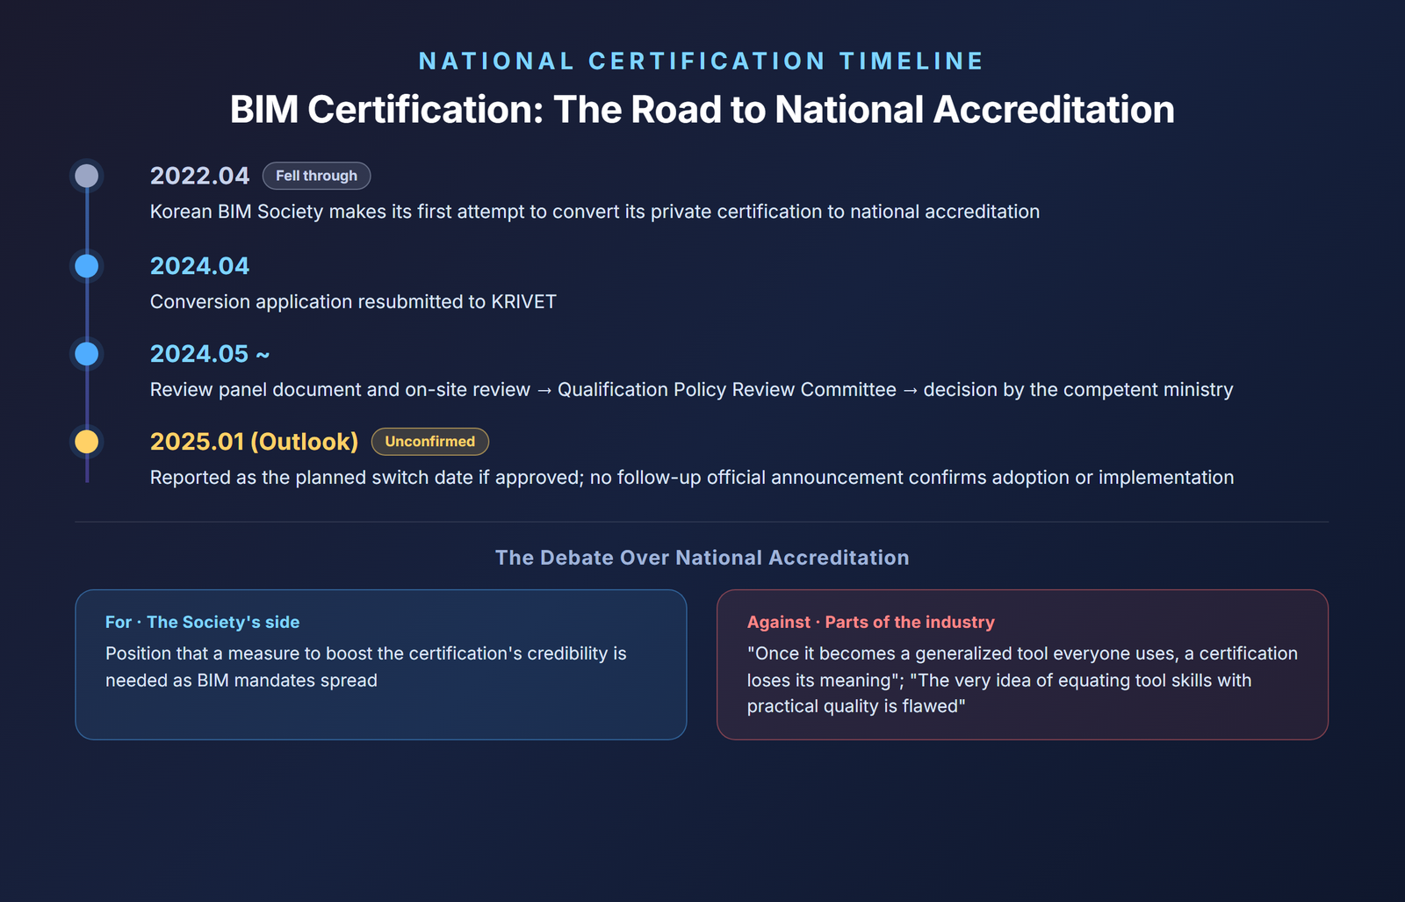Click the 'For · The Society's side' label
The image size is (1405, 902).
point(202,623)
